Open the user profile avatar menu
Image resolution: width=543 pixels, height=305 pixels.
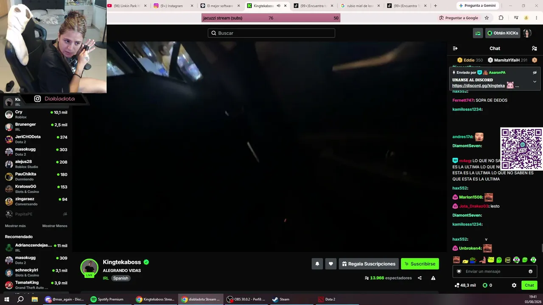527,33
